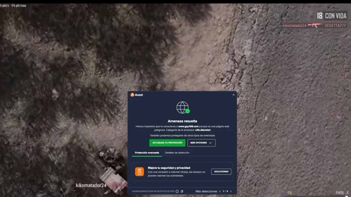Go to the next detection arrow
The width and height of the screenshot is (351, 197).
point(231,192)
